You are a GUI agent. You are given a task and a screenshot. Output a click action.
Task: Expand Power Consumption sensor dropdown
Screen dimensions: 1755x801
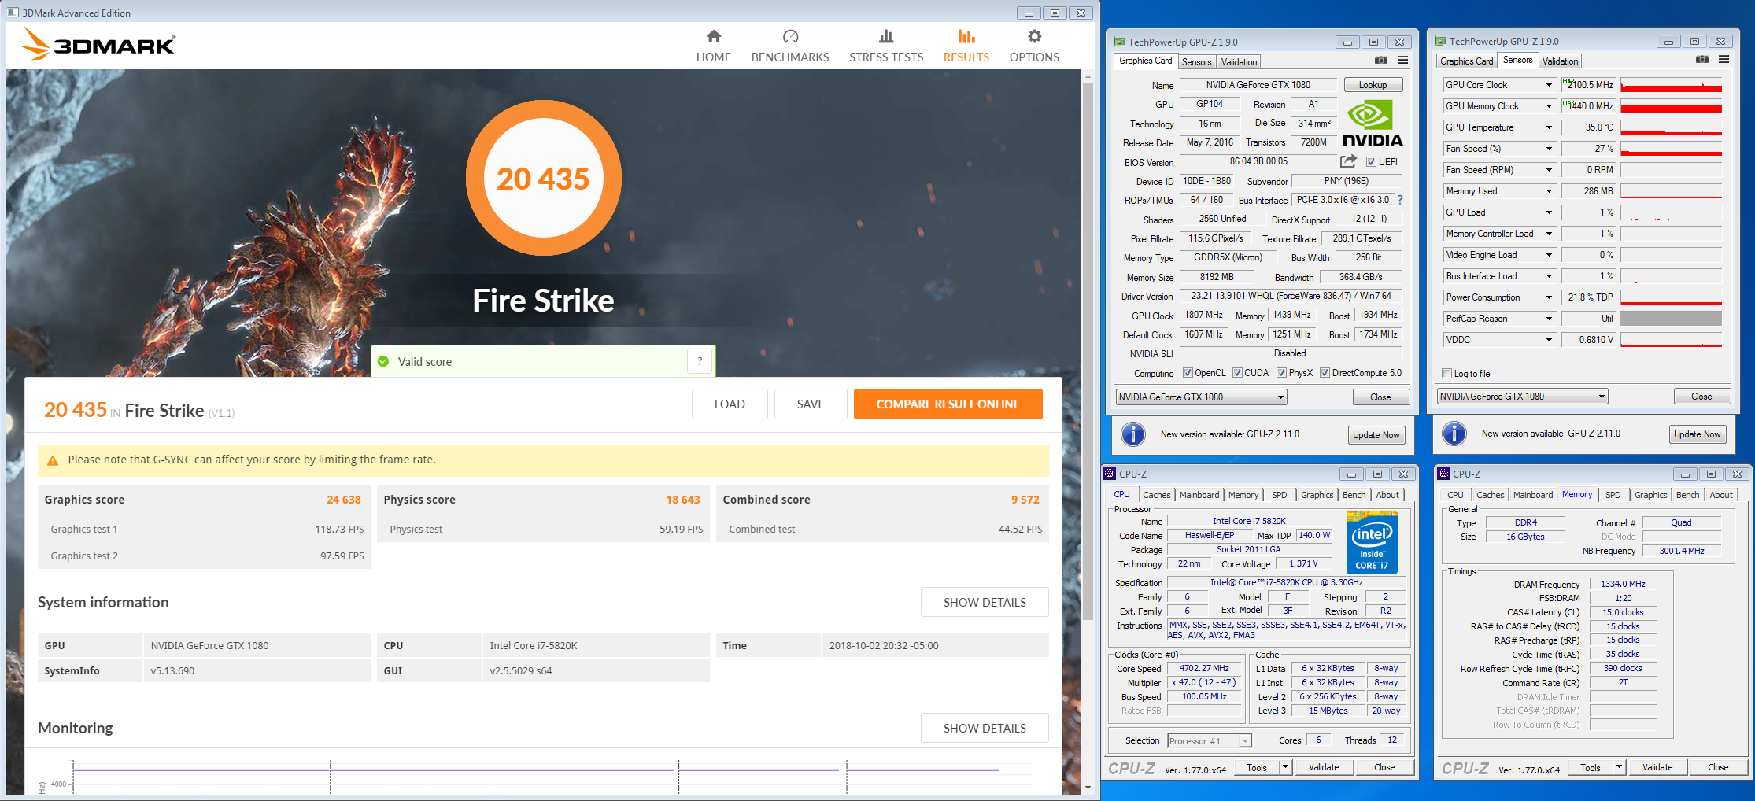click(1549, 297)
